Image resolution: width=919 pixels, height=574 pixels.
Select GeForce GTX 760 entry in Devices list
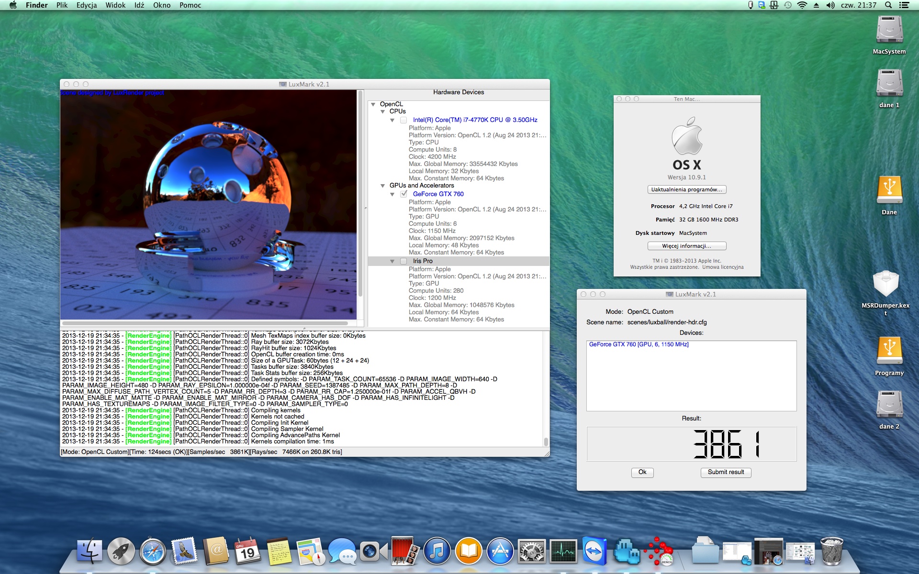(639, 344)
